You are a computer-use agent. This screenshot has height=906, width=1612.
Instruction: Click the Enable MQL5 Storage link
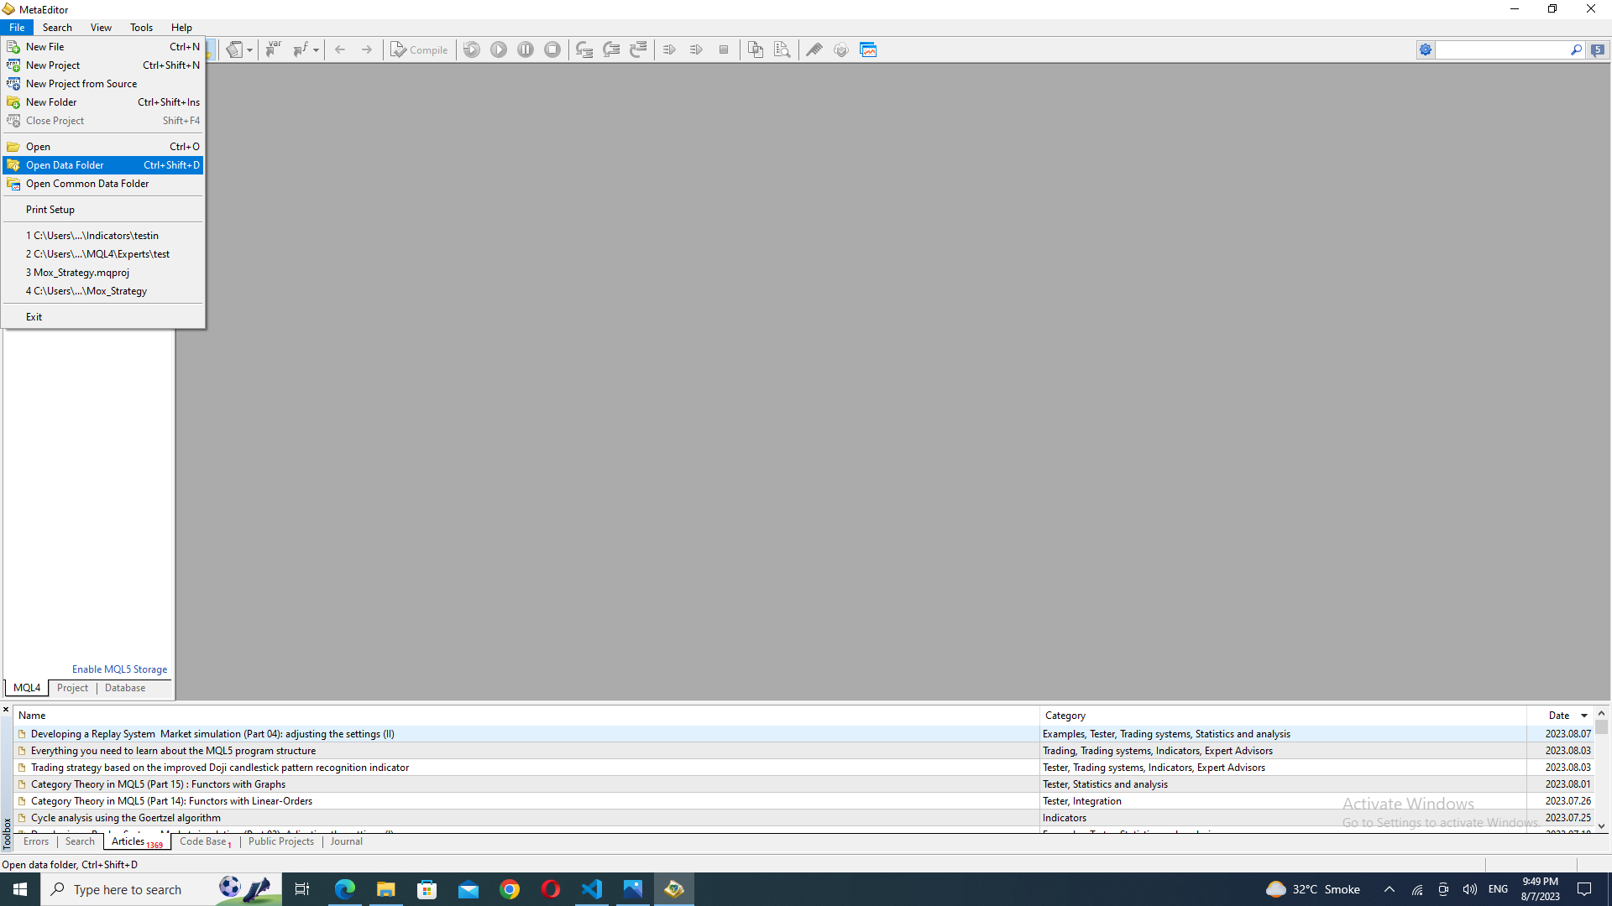[119, 669]
